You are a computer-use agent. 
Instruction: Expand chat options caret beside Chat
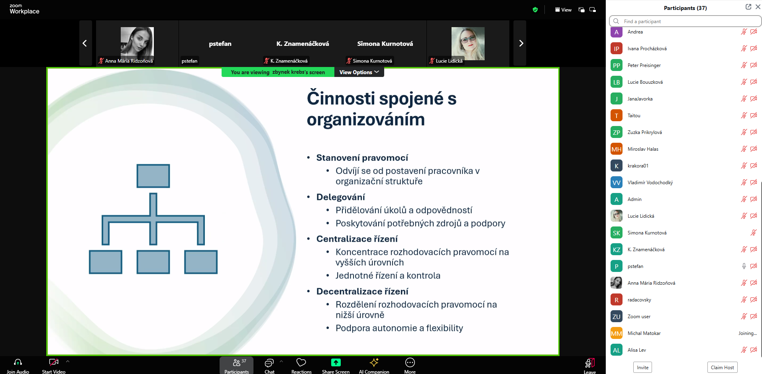coord(281,361)
